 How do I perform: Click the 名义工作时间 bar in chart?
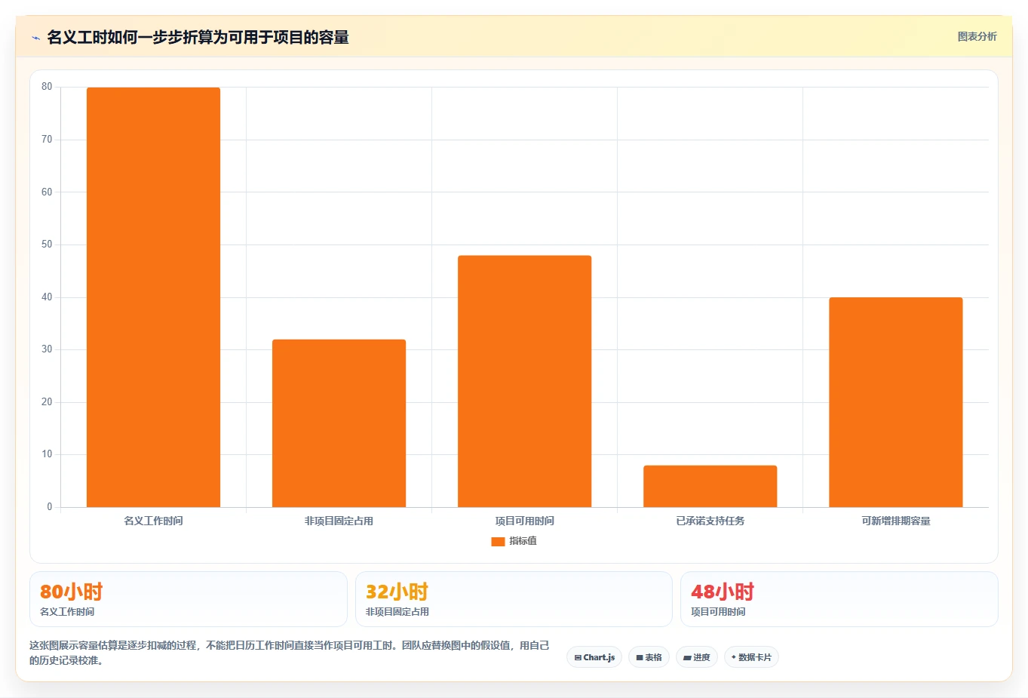coord(153,297)
